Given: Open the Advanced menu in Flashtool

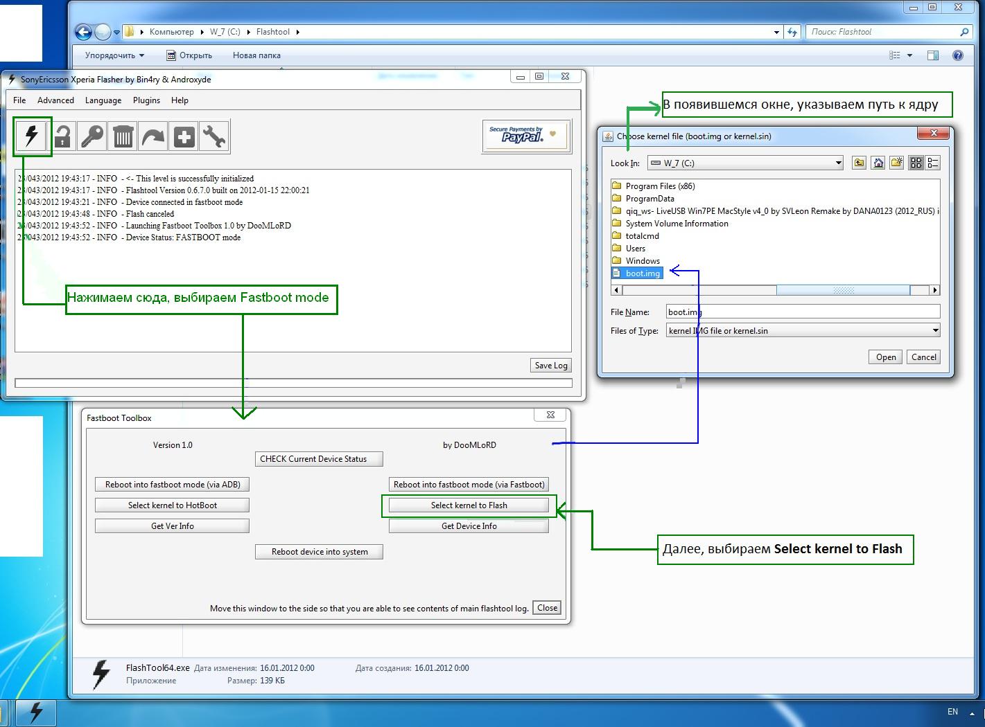Looking at the screenshot, I should [x=55, y=100].
